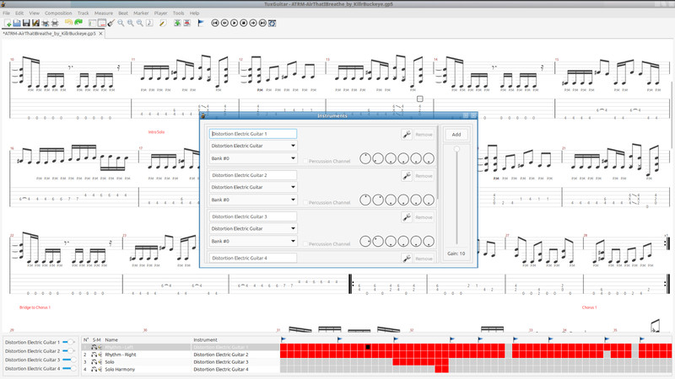
Task: Open the Marker menu
Action: tap(141, 13)
